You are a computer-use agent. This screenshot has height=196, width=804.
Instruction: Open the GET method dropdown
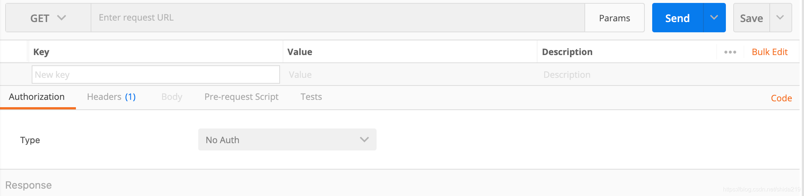click(48, 18)
